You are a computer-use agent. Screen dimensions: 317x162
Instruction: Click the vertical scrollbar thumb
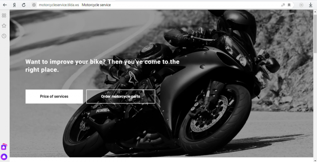point(315,33)
